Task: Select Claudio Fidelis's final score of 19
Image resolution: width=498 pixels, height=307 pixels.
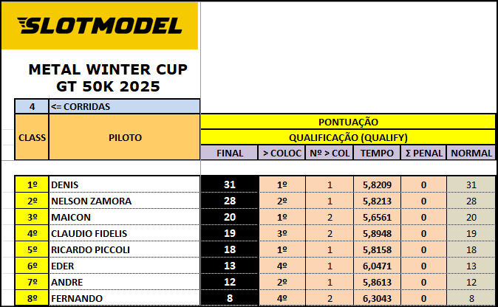Action: click(229, 233)
